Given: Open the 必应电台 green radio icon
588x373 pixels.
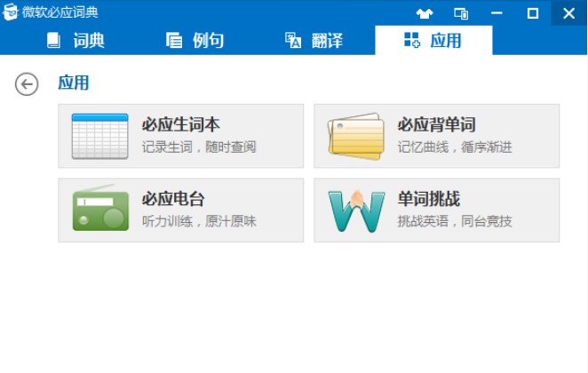Looking at the screenshot, I should tap(100, 209).
